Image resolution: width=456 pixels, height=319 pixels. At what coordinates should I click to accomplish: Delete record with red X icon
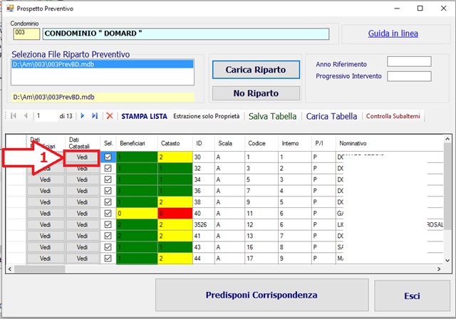coord(110,116)
